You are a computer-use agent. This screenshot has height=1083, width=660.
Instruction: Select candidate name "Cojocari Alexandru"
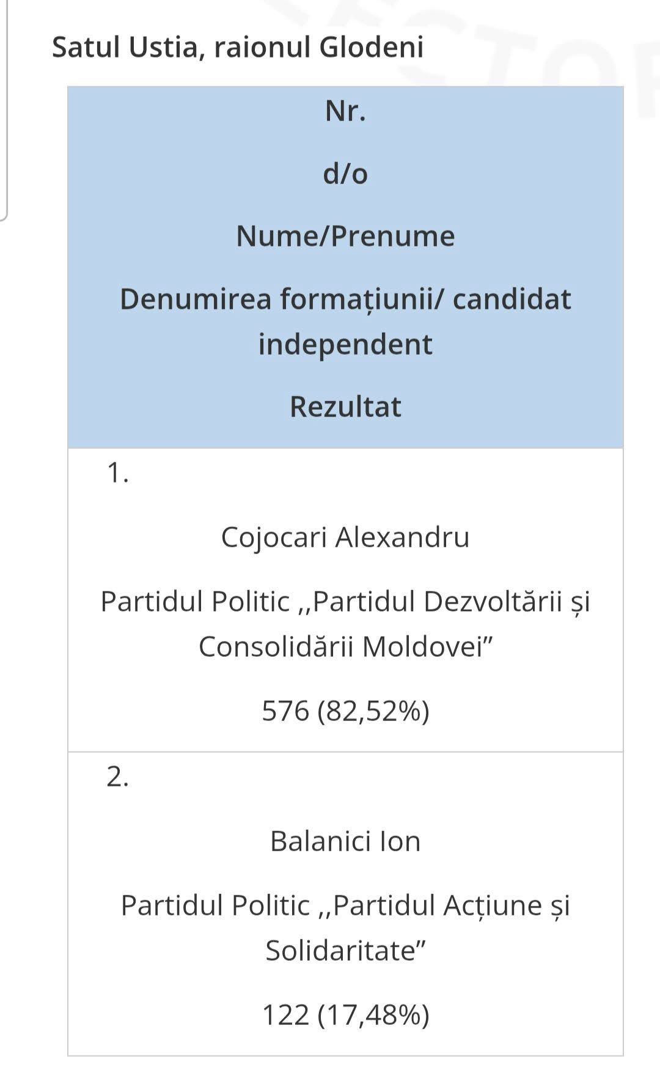345,538
